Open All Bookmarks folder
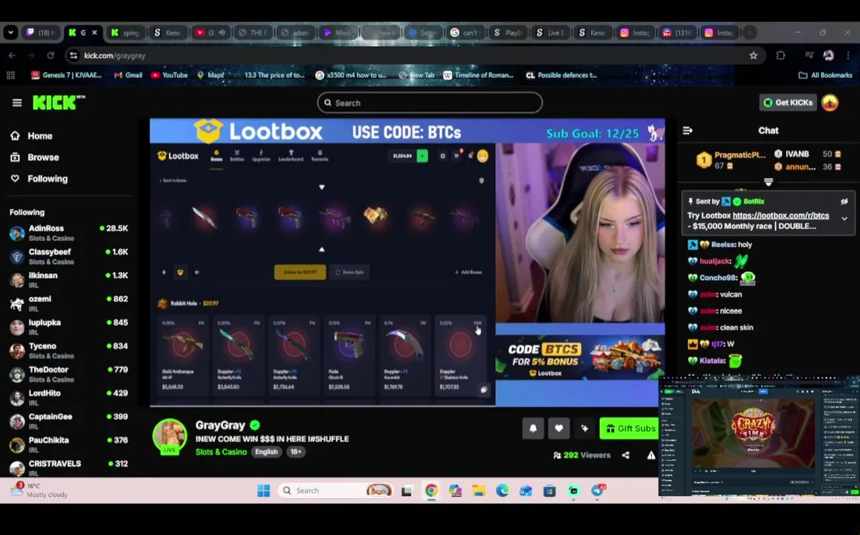 tap(825, 75)
